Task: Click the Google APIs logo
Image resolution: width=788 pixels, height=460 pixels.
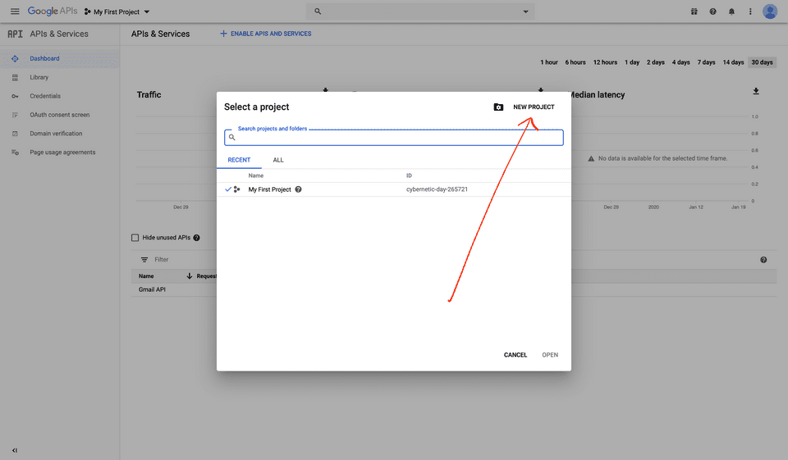Action: (x=53, y=11)
